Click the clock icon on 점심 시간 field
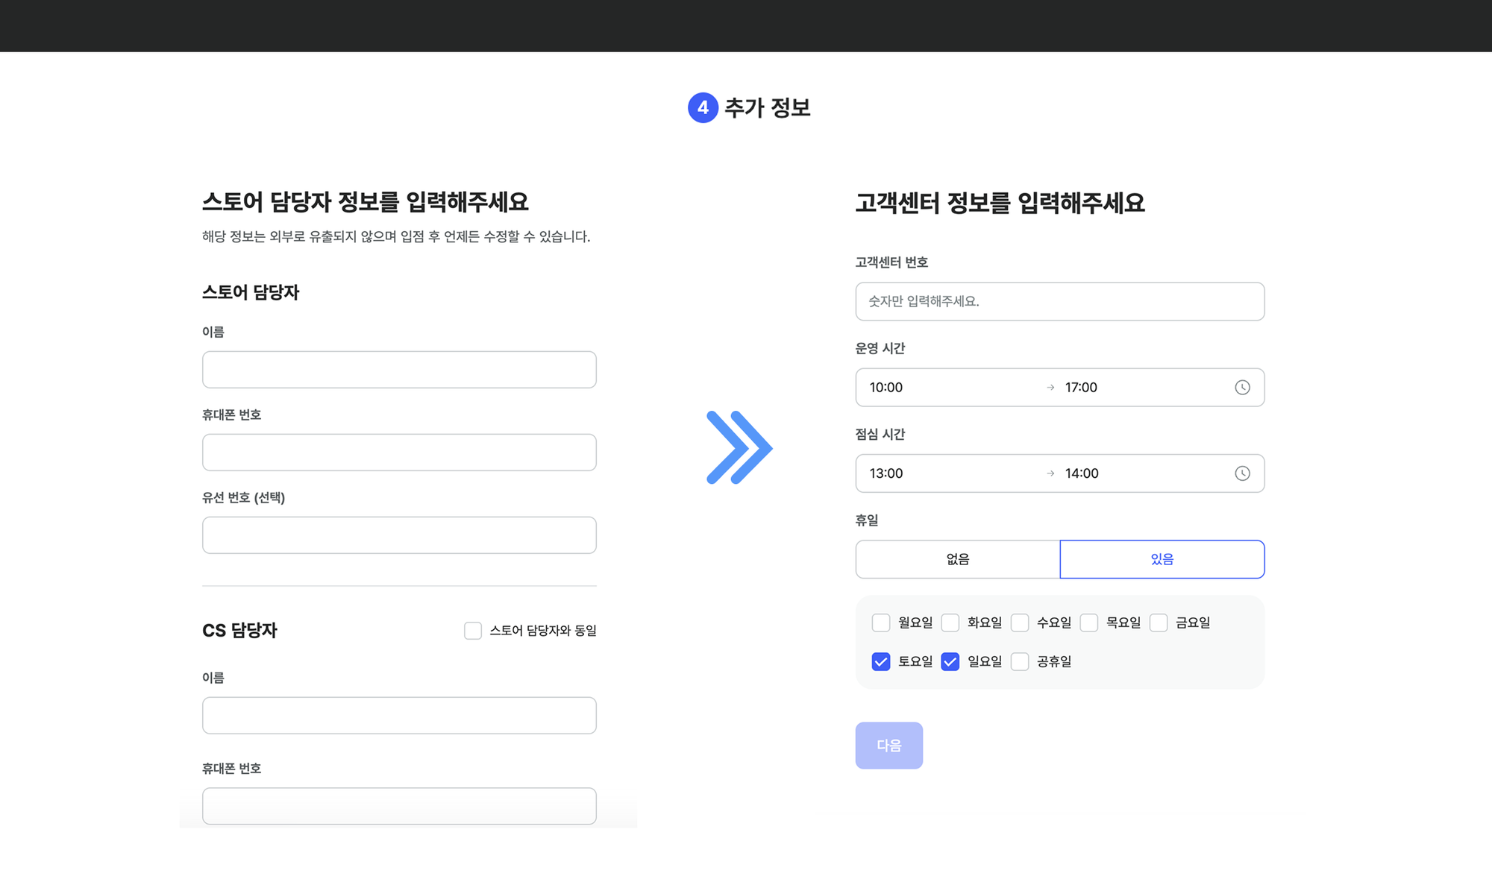1492x876 pixels. pos(1241,473)
